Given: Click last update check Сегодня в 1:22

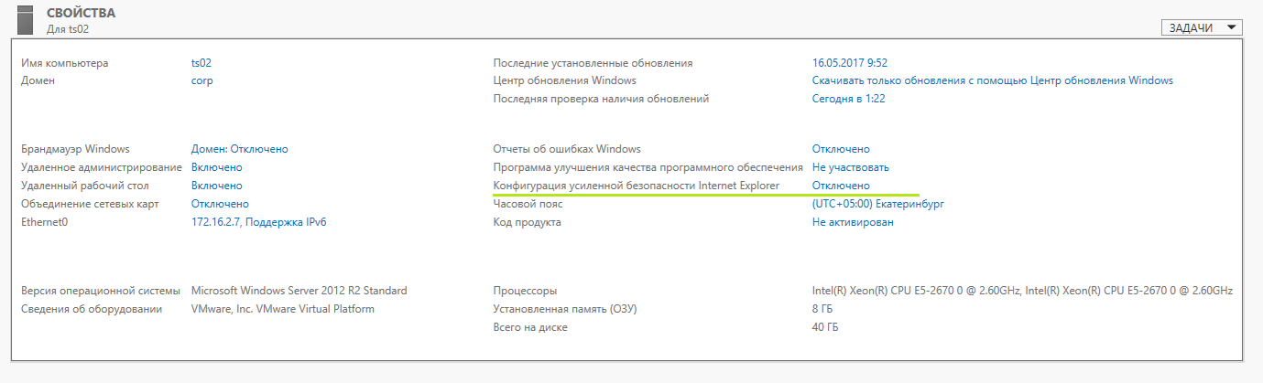Looking at the screenshot, I should (x=848, y=99).
